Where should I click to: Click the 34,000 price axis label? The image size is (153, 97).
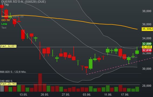[147, 38]
